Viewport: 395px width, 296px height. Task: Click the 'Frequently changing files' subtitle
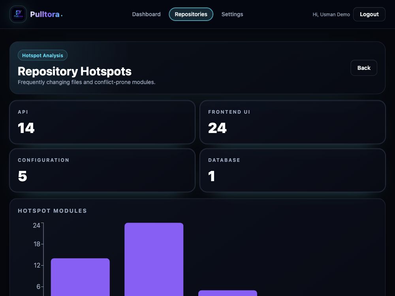pos(87,82)
